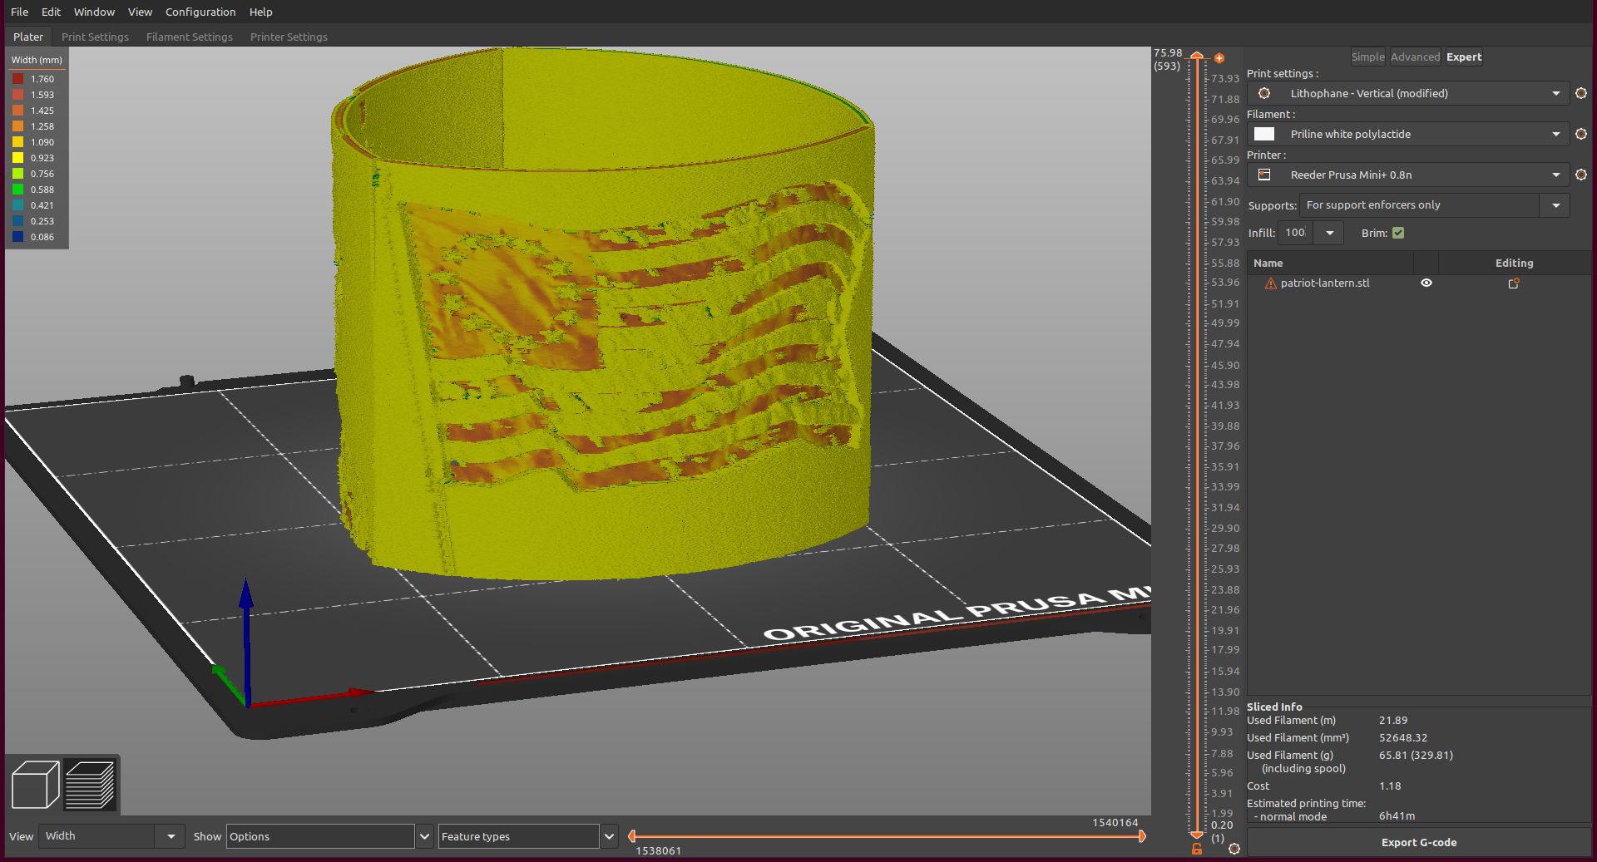This screenshot has height=862, width=1597.
Task: Open the Infill percentage dropdown arrow
Action: click(x=1330, y=233)
